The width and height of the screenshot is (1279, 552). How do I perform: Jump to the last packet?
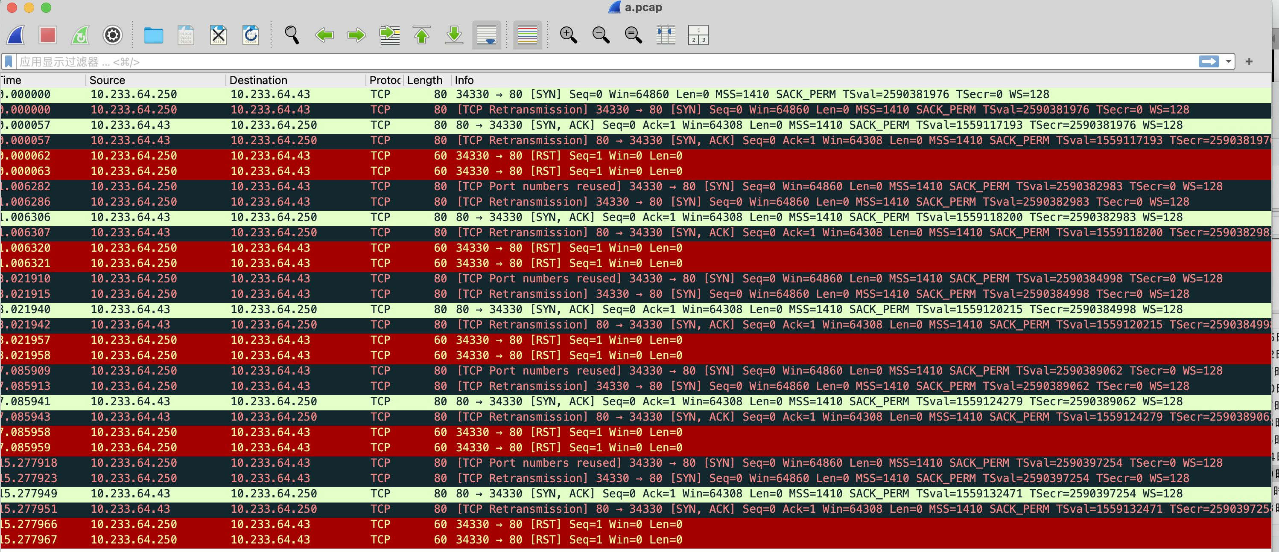454,35
